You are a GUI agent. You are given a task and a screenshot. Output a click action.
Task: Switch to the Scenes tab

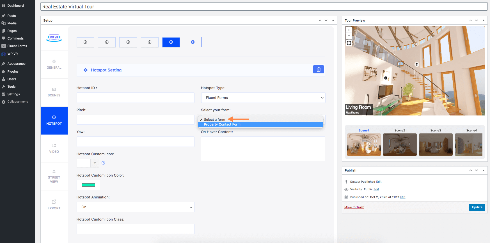click(54, 92)
